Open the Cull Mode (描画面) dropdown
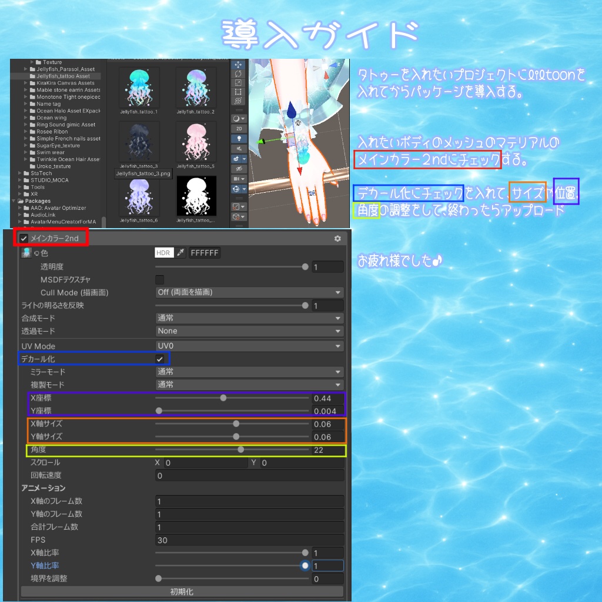Screen dimensions: 602x602 (249, 292)
